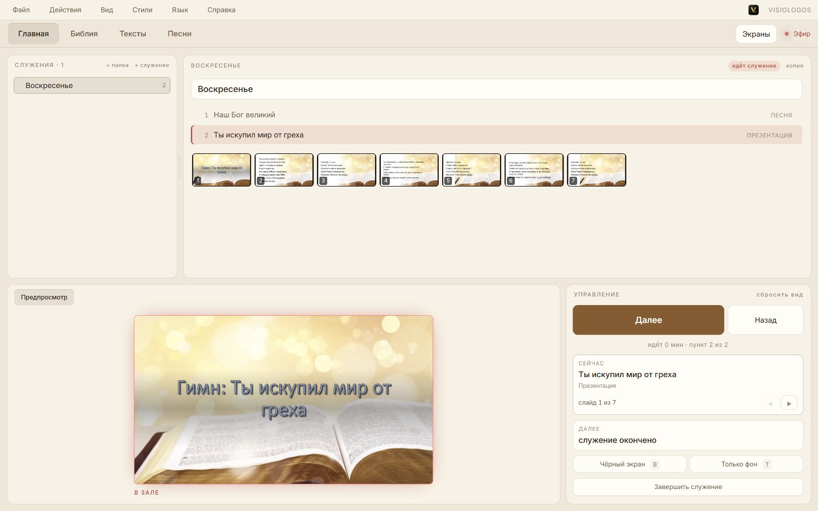
Task: Toggle Только фон
Action: click(x=746, y=464)
